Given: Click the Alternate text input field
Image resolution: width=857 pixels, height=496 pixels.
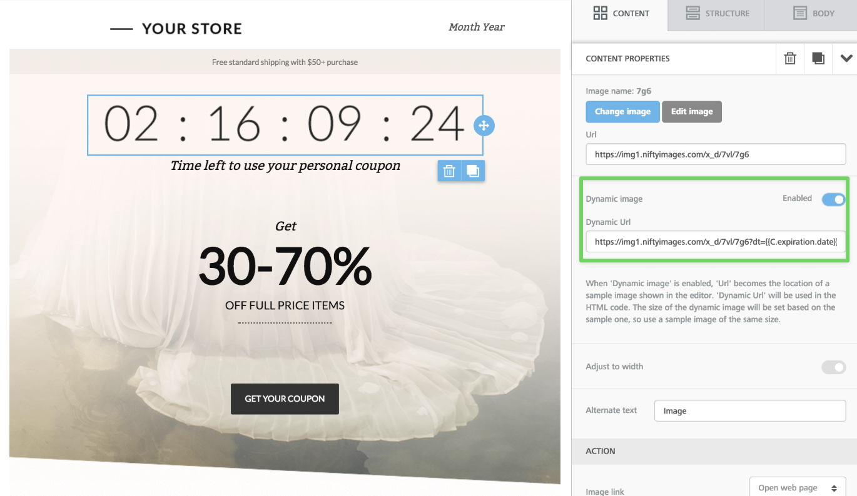Looking at the screenshot, I should [749, 411].
